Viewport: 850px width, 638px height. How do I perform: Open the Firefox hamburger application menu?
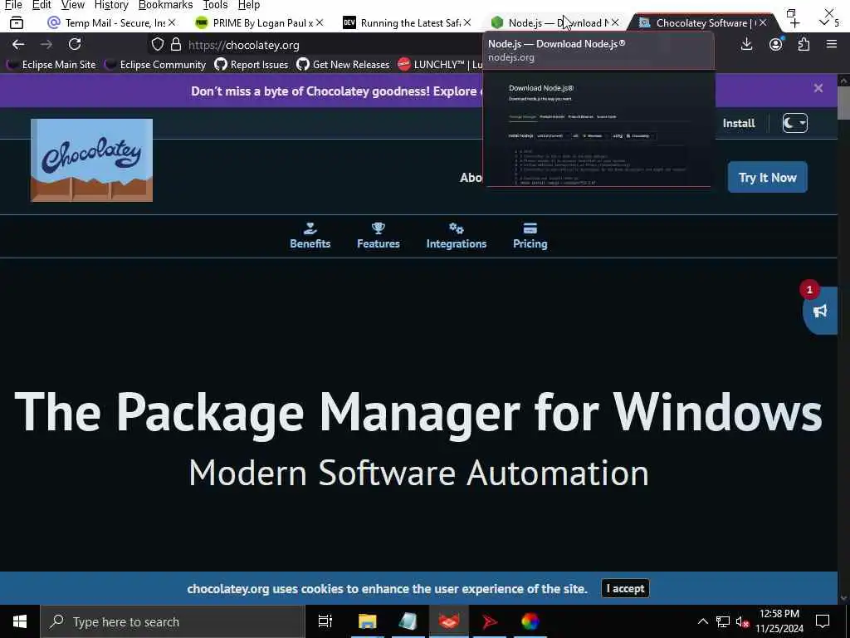point(832,44)
